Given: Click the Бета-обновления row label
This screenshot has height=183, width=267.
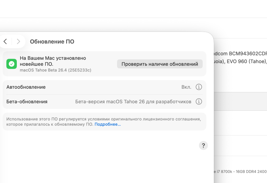Looking at the screenshot, I should [27, 101].
